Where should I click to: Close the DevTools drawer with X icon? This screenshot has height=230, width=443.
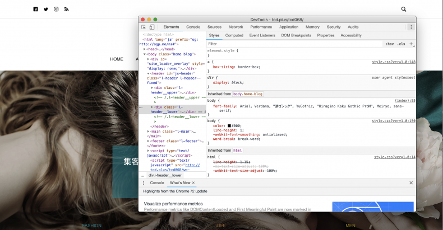(411, 183)
